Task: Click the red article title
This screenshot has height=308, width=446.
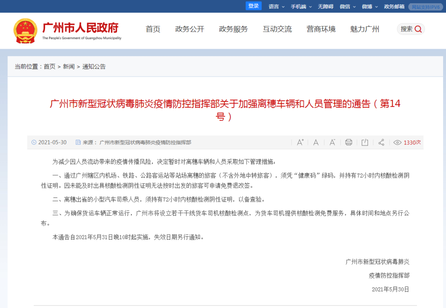Action: click(225, 110)
